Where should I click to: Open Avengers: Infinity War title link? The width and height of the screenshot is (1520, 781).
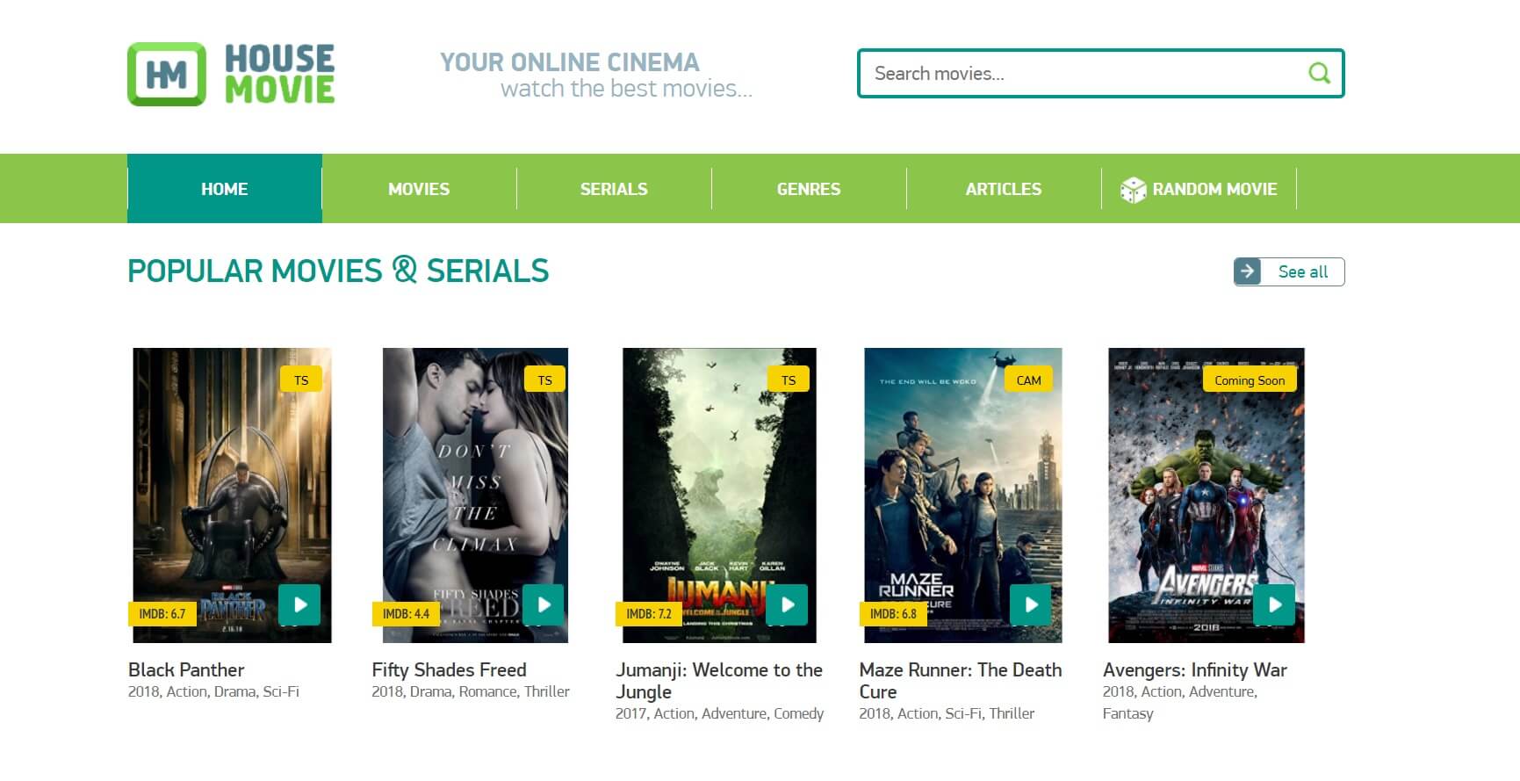click(1195, 669)
